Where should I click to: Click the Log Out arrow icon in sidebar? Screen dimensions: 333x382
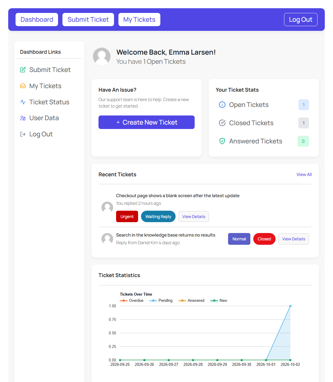click(23, 134)
